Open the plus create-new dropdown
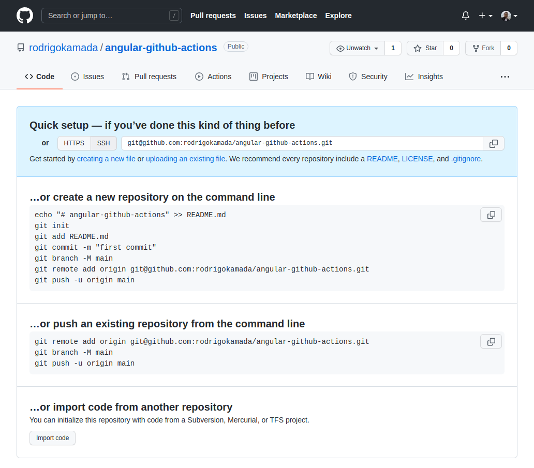534x468 pixels. pos(485,16)
